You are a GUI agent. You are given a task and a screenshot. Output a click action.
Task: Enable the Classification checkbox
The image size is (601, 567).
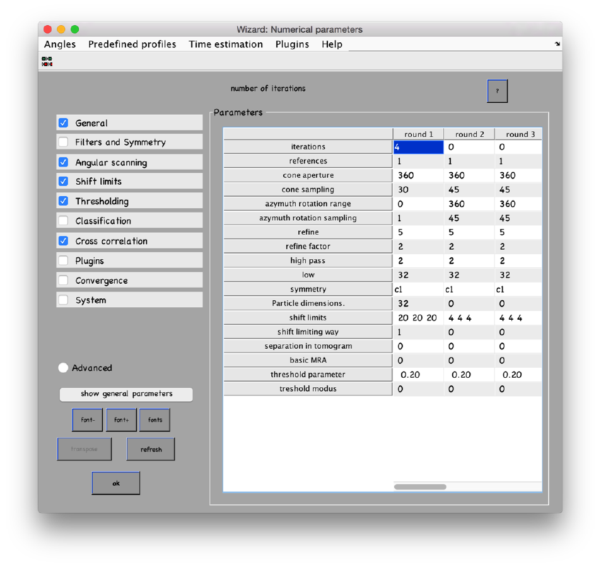point(64,221)
